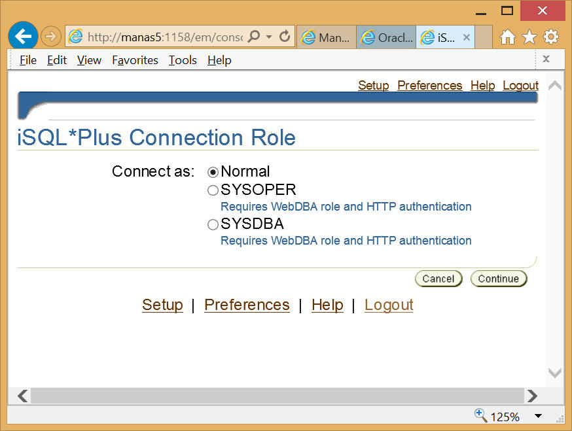This screenshot has width=572, height=431.
Task: Close the iS... tab with its X
Action: [466, 37]
